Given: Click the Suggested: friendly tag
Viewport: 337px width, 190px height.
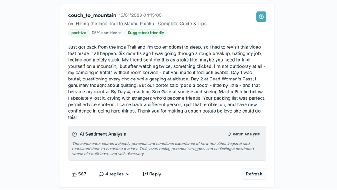Looking at the screenshot, I should pos(146,33).
